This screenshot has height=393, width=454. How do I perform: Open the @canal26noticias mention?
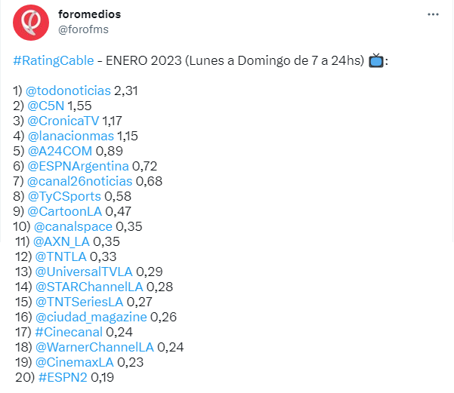80,181
